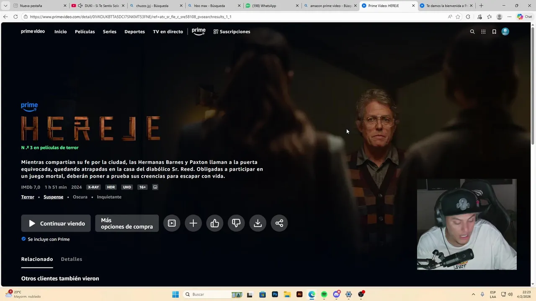The image size is (536, 301).
Task: Open TV en directo menu item
Action: click(x=167, y=32)
